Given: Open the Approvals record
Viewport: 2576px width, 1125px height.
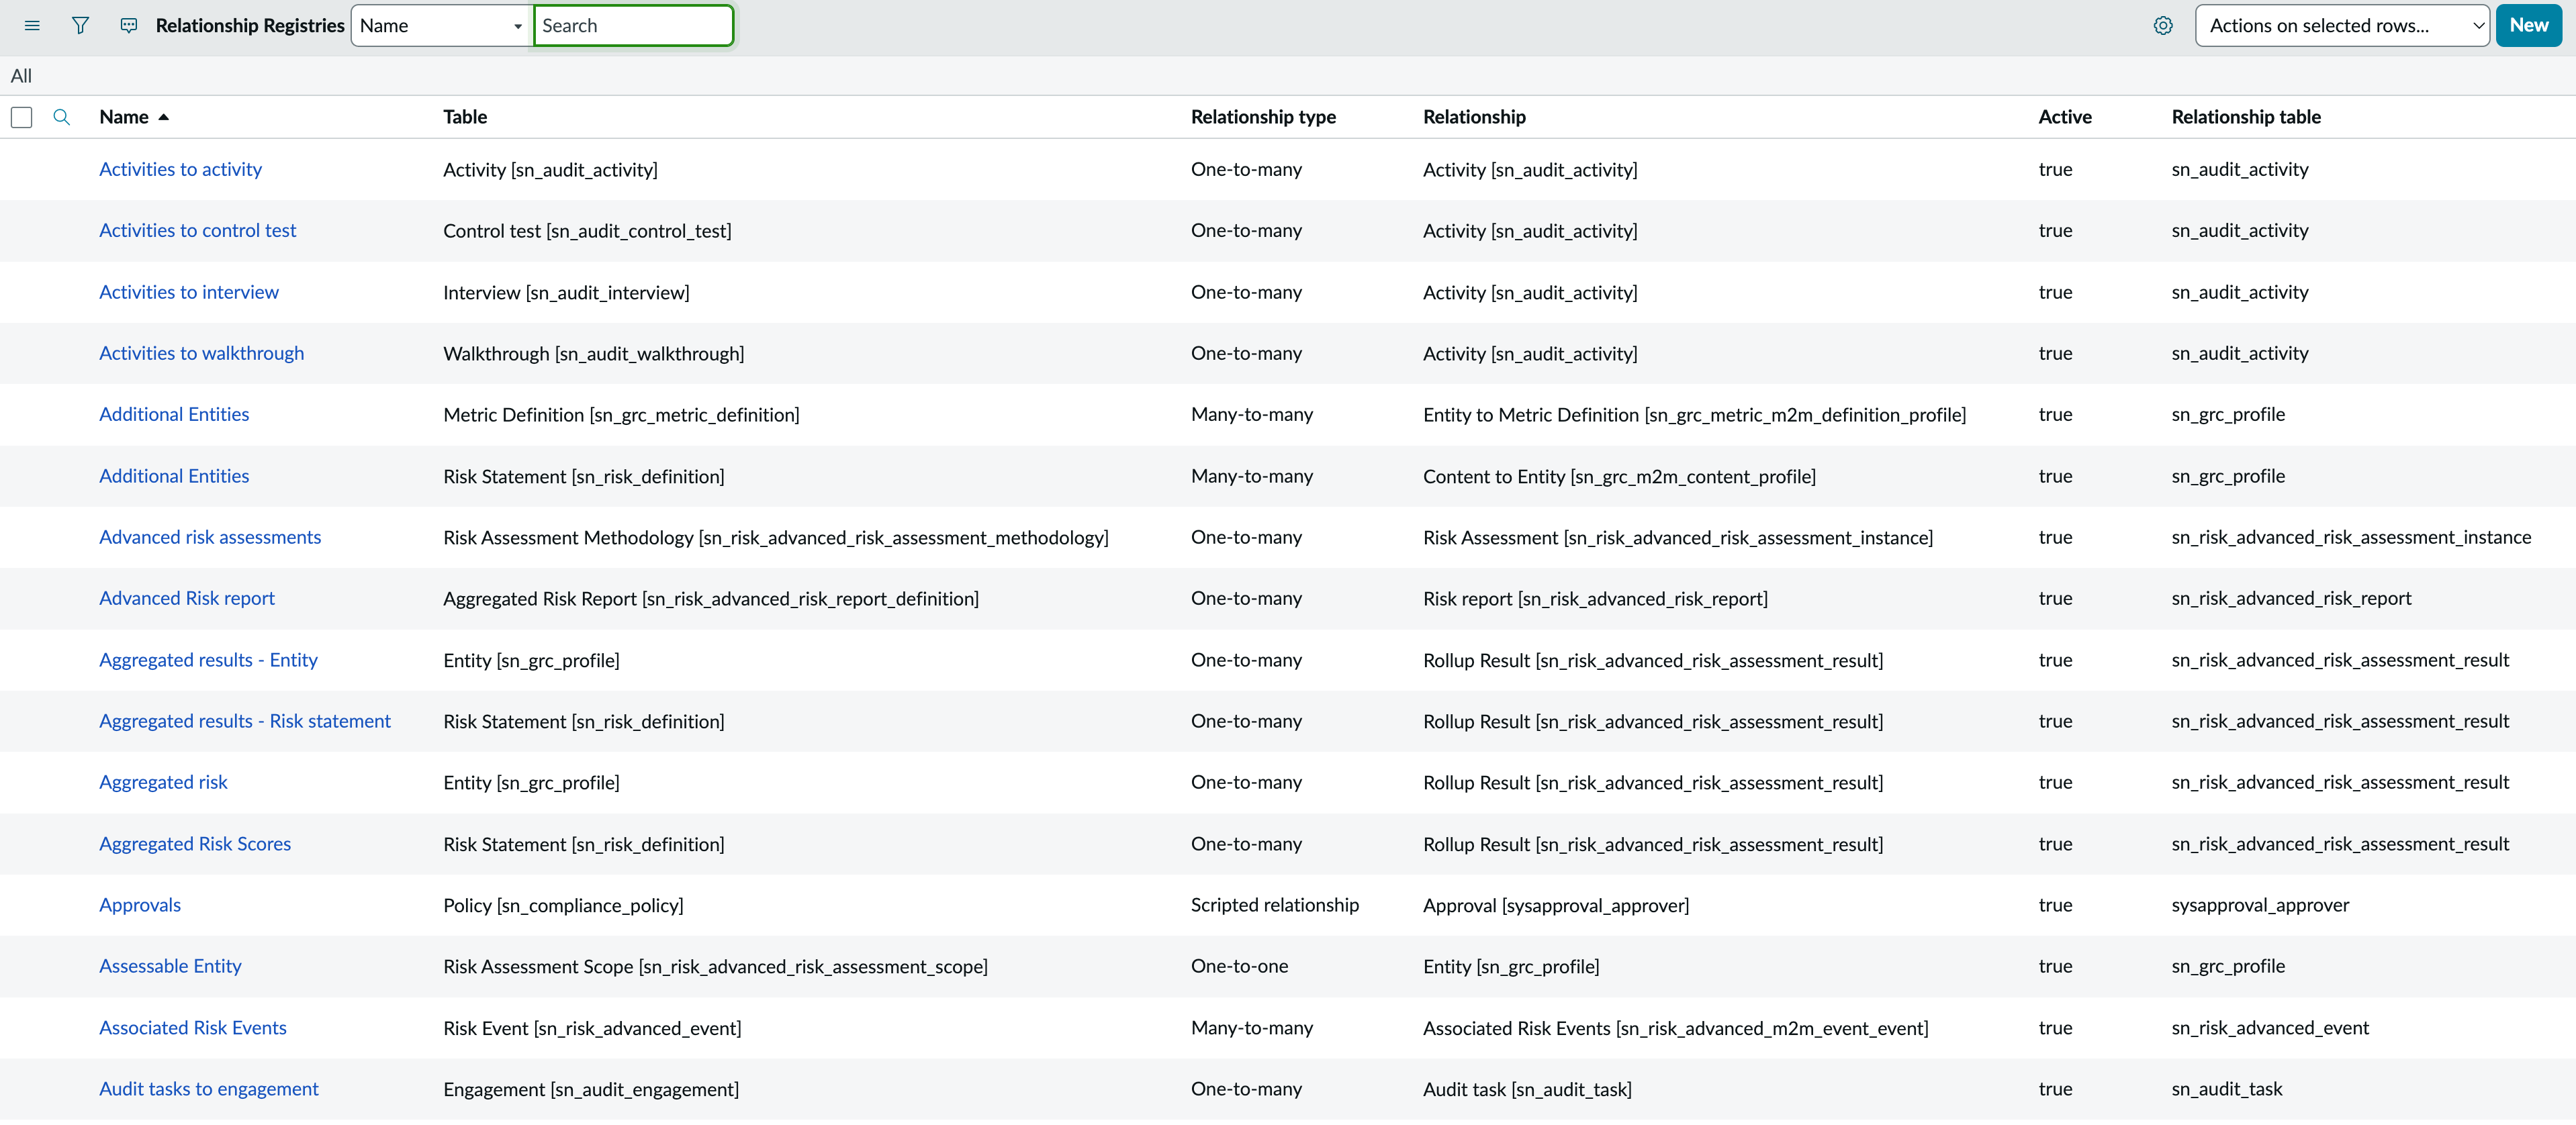Looking at the screenshot, I should (x=140, y=905).
